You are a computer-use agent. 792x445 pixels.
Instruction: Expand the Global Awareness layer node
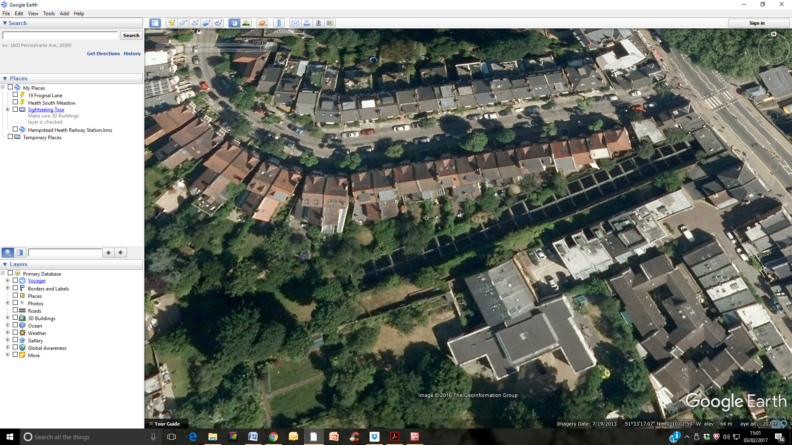click(7, 347)
